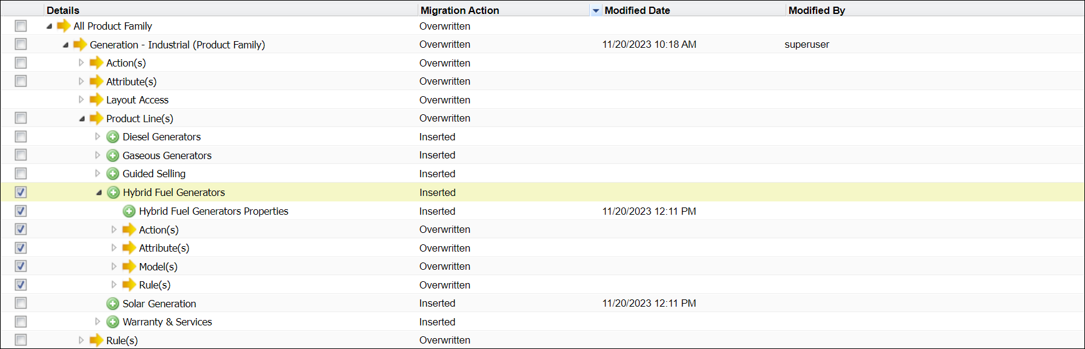1085x349 pixels.
Task: Click the green icon for Hybrid Fuel Generators Properties
Action: 129,211
